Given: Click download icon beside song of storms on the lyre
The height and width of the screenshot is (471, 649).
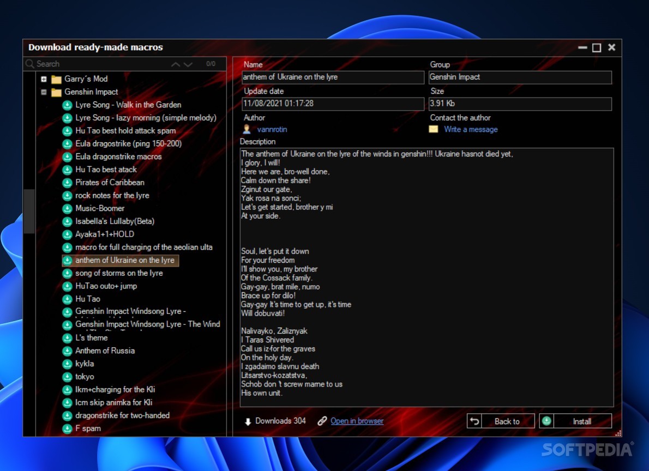Looking at the screenshot, I should (x=67, y=273).
